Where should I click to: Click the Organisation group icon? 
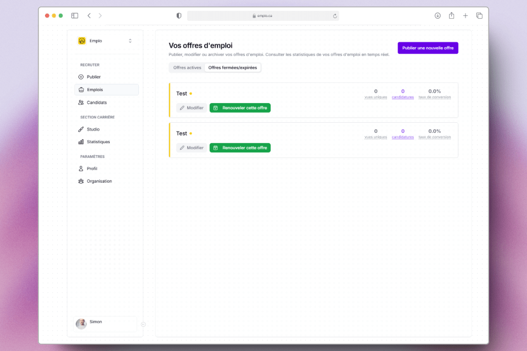[81, 182]
